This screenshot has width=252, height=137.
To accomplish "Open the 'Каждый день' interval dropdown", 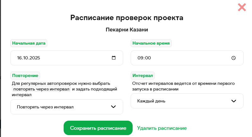I will [x=183, y=101].
